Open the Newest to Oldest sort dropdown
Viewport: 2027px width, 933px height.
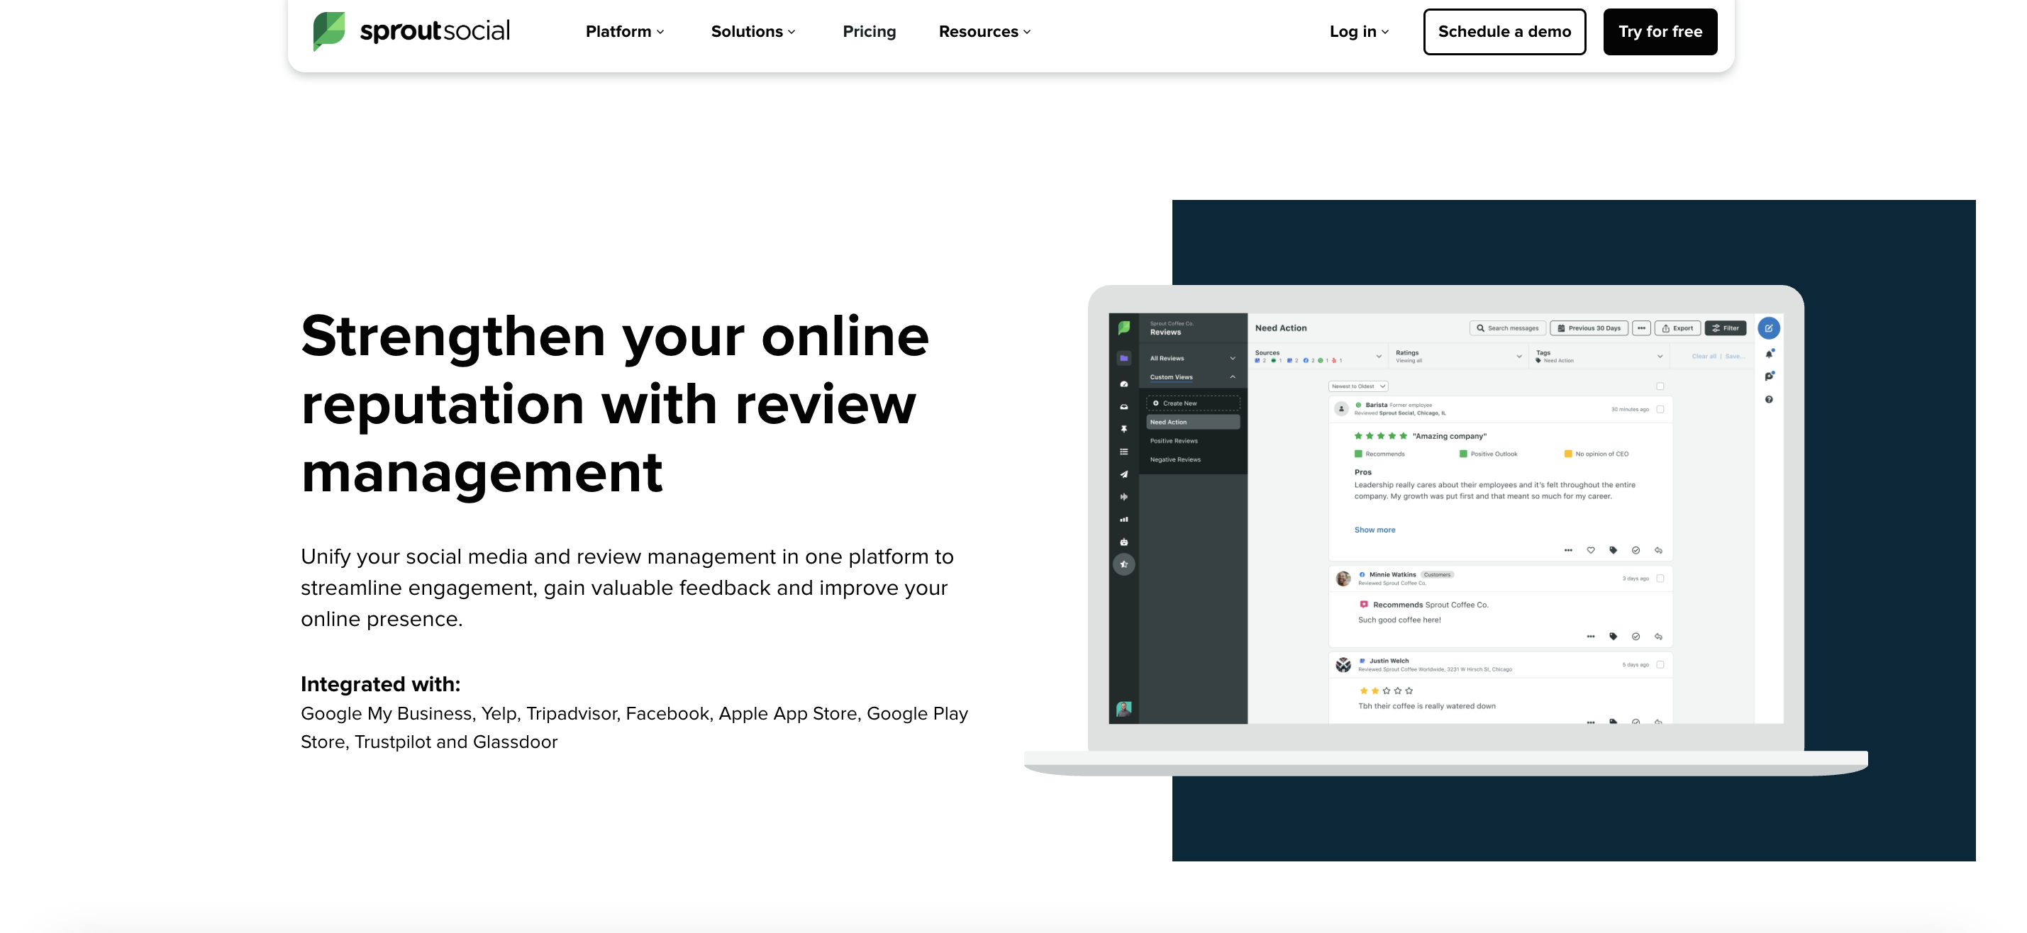[x=1359, y=386]
